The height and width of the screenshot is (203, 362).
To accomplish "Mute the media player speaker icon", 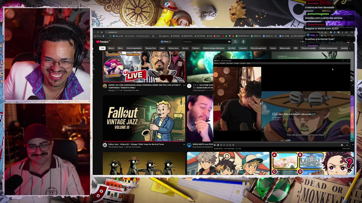I will click(342, 145).
